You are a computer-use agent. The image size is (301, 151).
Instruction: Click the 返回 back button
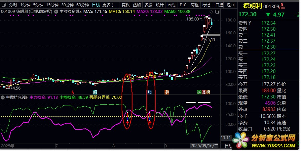[230, 5]
